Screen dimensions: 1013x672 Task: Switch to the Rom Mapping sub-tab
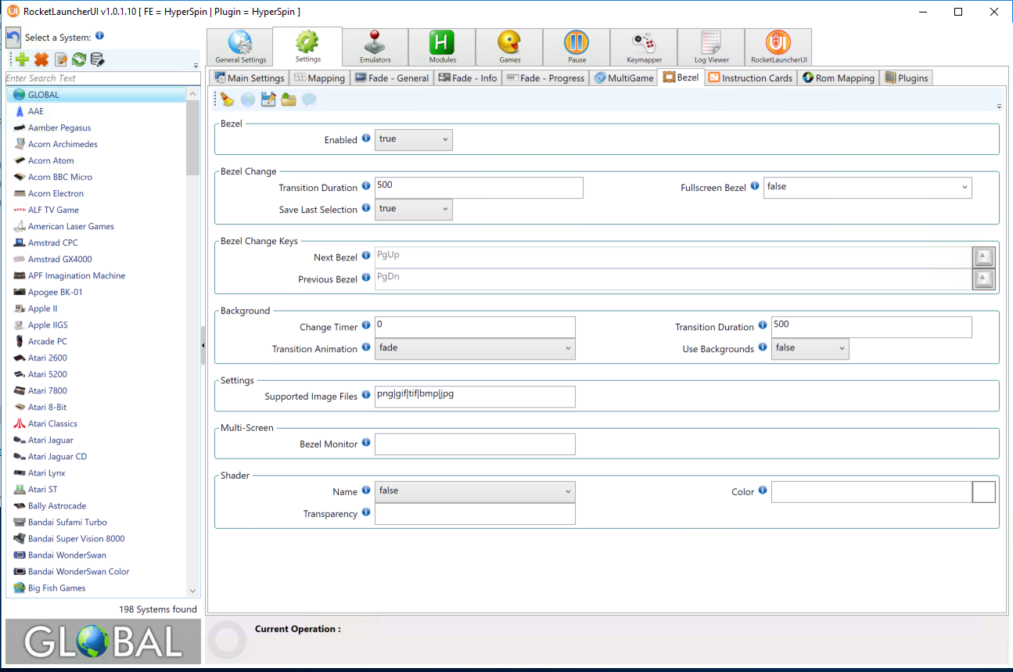(x=839, y=77)
